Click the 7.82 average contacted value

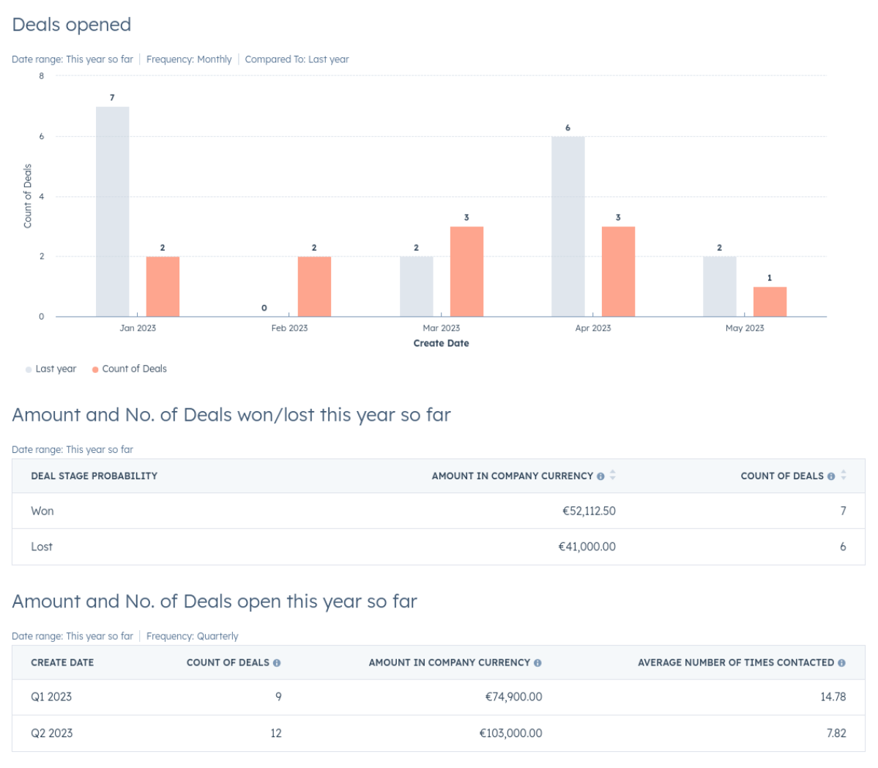pos(836,734)
